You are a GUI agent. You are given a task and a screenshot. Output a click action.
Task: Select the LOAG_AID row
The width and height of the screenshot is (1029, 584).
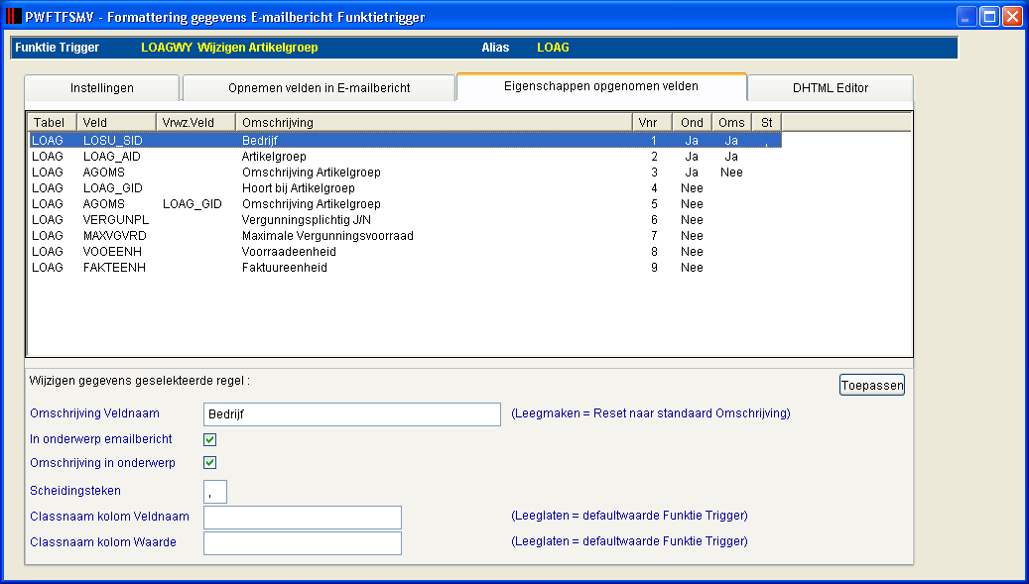click(x=405, y=156)
